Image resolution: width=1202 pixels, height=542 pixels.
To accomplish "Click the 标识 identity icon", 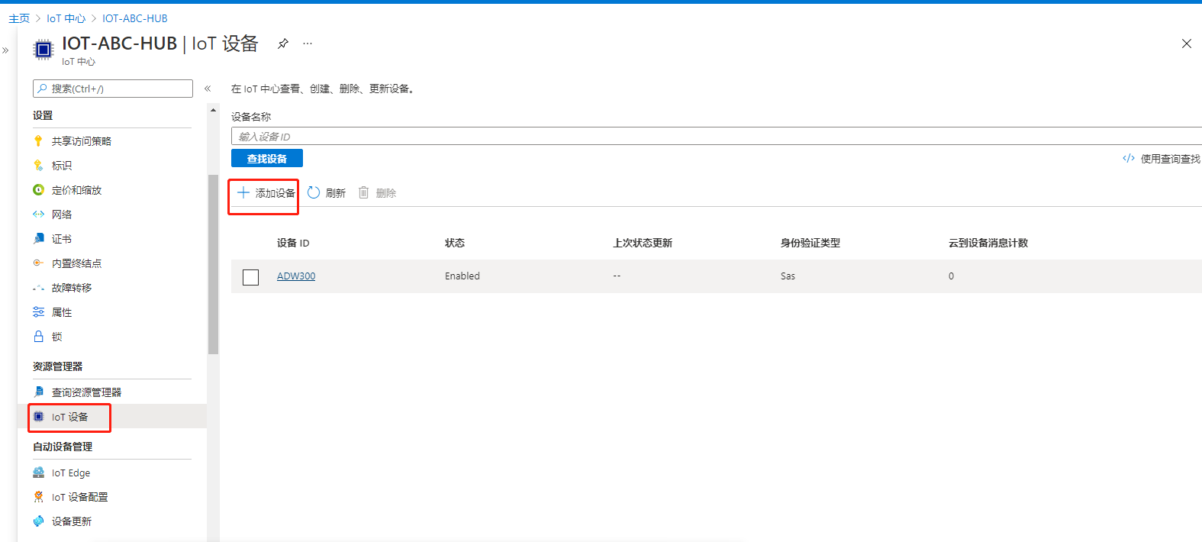I will coord(38,165).
